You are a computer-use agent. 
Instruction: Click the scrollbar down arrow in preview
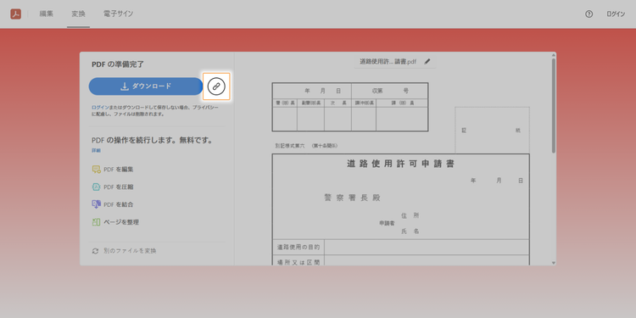click(554, 263)
